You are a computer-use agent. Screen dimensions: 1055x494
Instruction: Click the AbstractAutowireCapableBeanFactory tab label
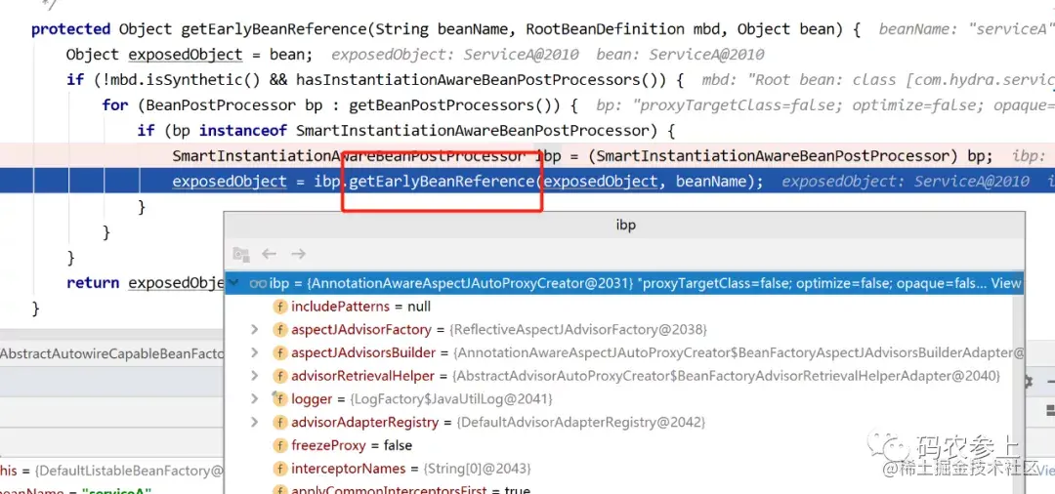pos(111,352)
